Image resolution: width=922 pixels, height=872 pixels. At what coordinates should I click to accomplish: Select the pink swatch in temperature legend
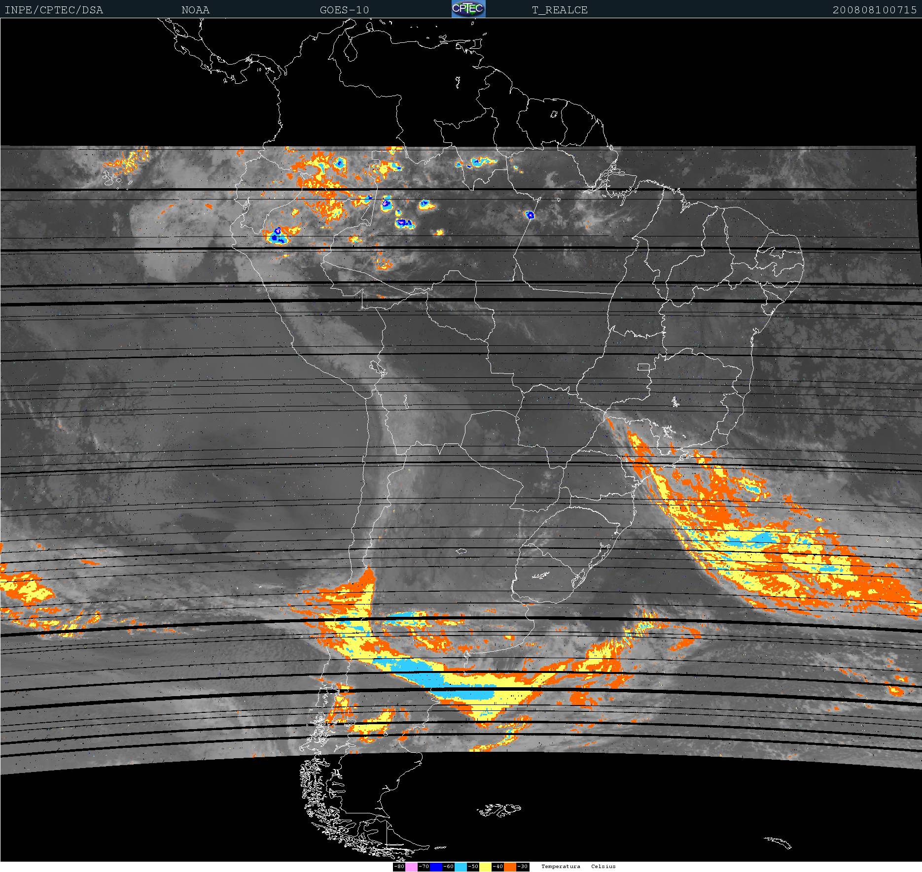click(411, 867)
